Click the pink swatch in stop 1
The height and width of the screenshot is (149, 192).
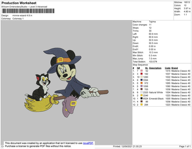click(141, 71)
